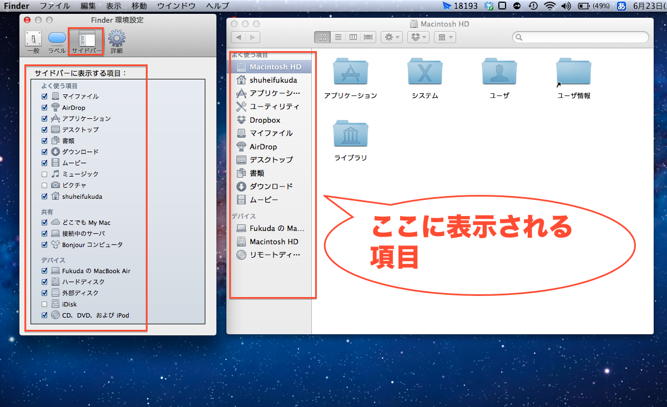The image size is (667, 407).
Task: Enable the ピクチャ checkbox
Action: click(44, 185)
